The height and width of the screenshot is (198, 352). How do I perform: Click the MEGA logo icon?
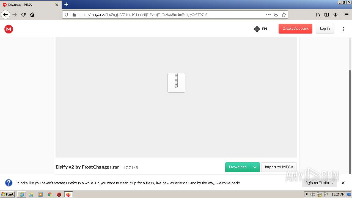point(9,29)
